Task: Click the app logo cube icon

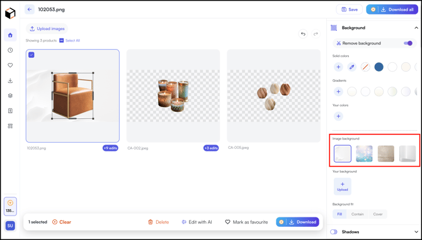Action: point(10,13)
